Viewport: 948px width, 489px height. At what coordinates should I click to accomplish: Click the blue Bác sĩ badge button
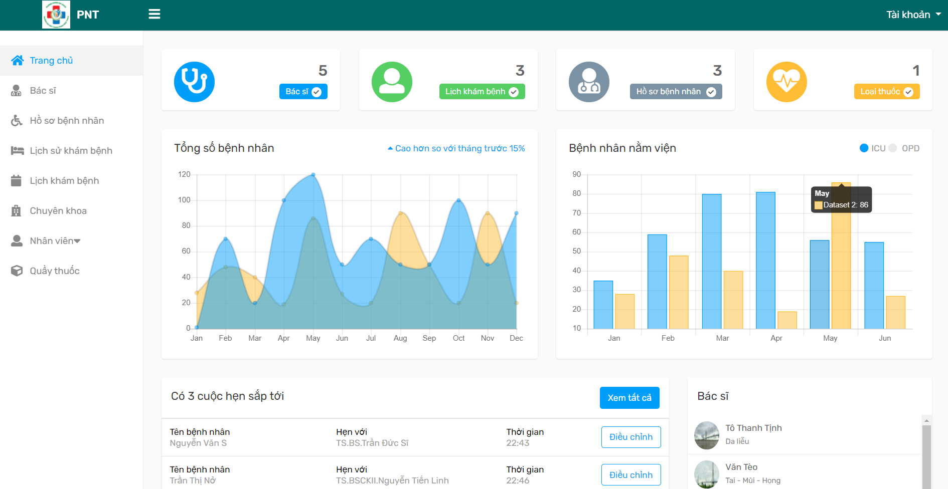[x=303, y=92]
